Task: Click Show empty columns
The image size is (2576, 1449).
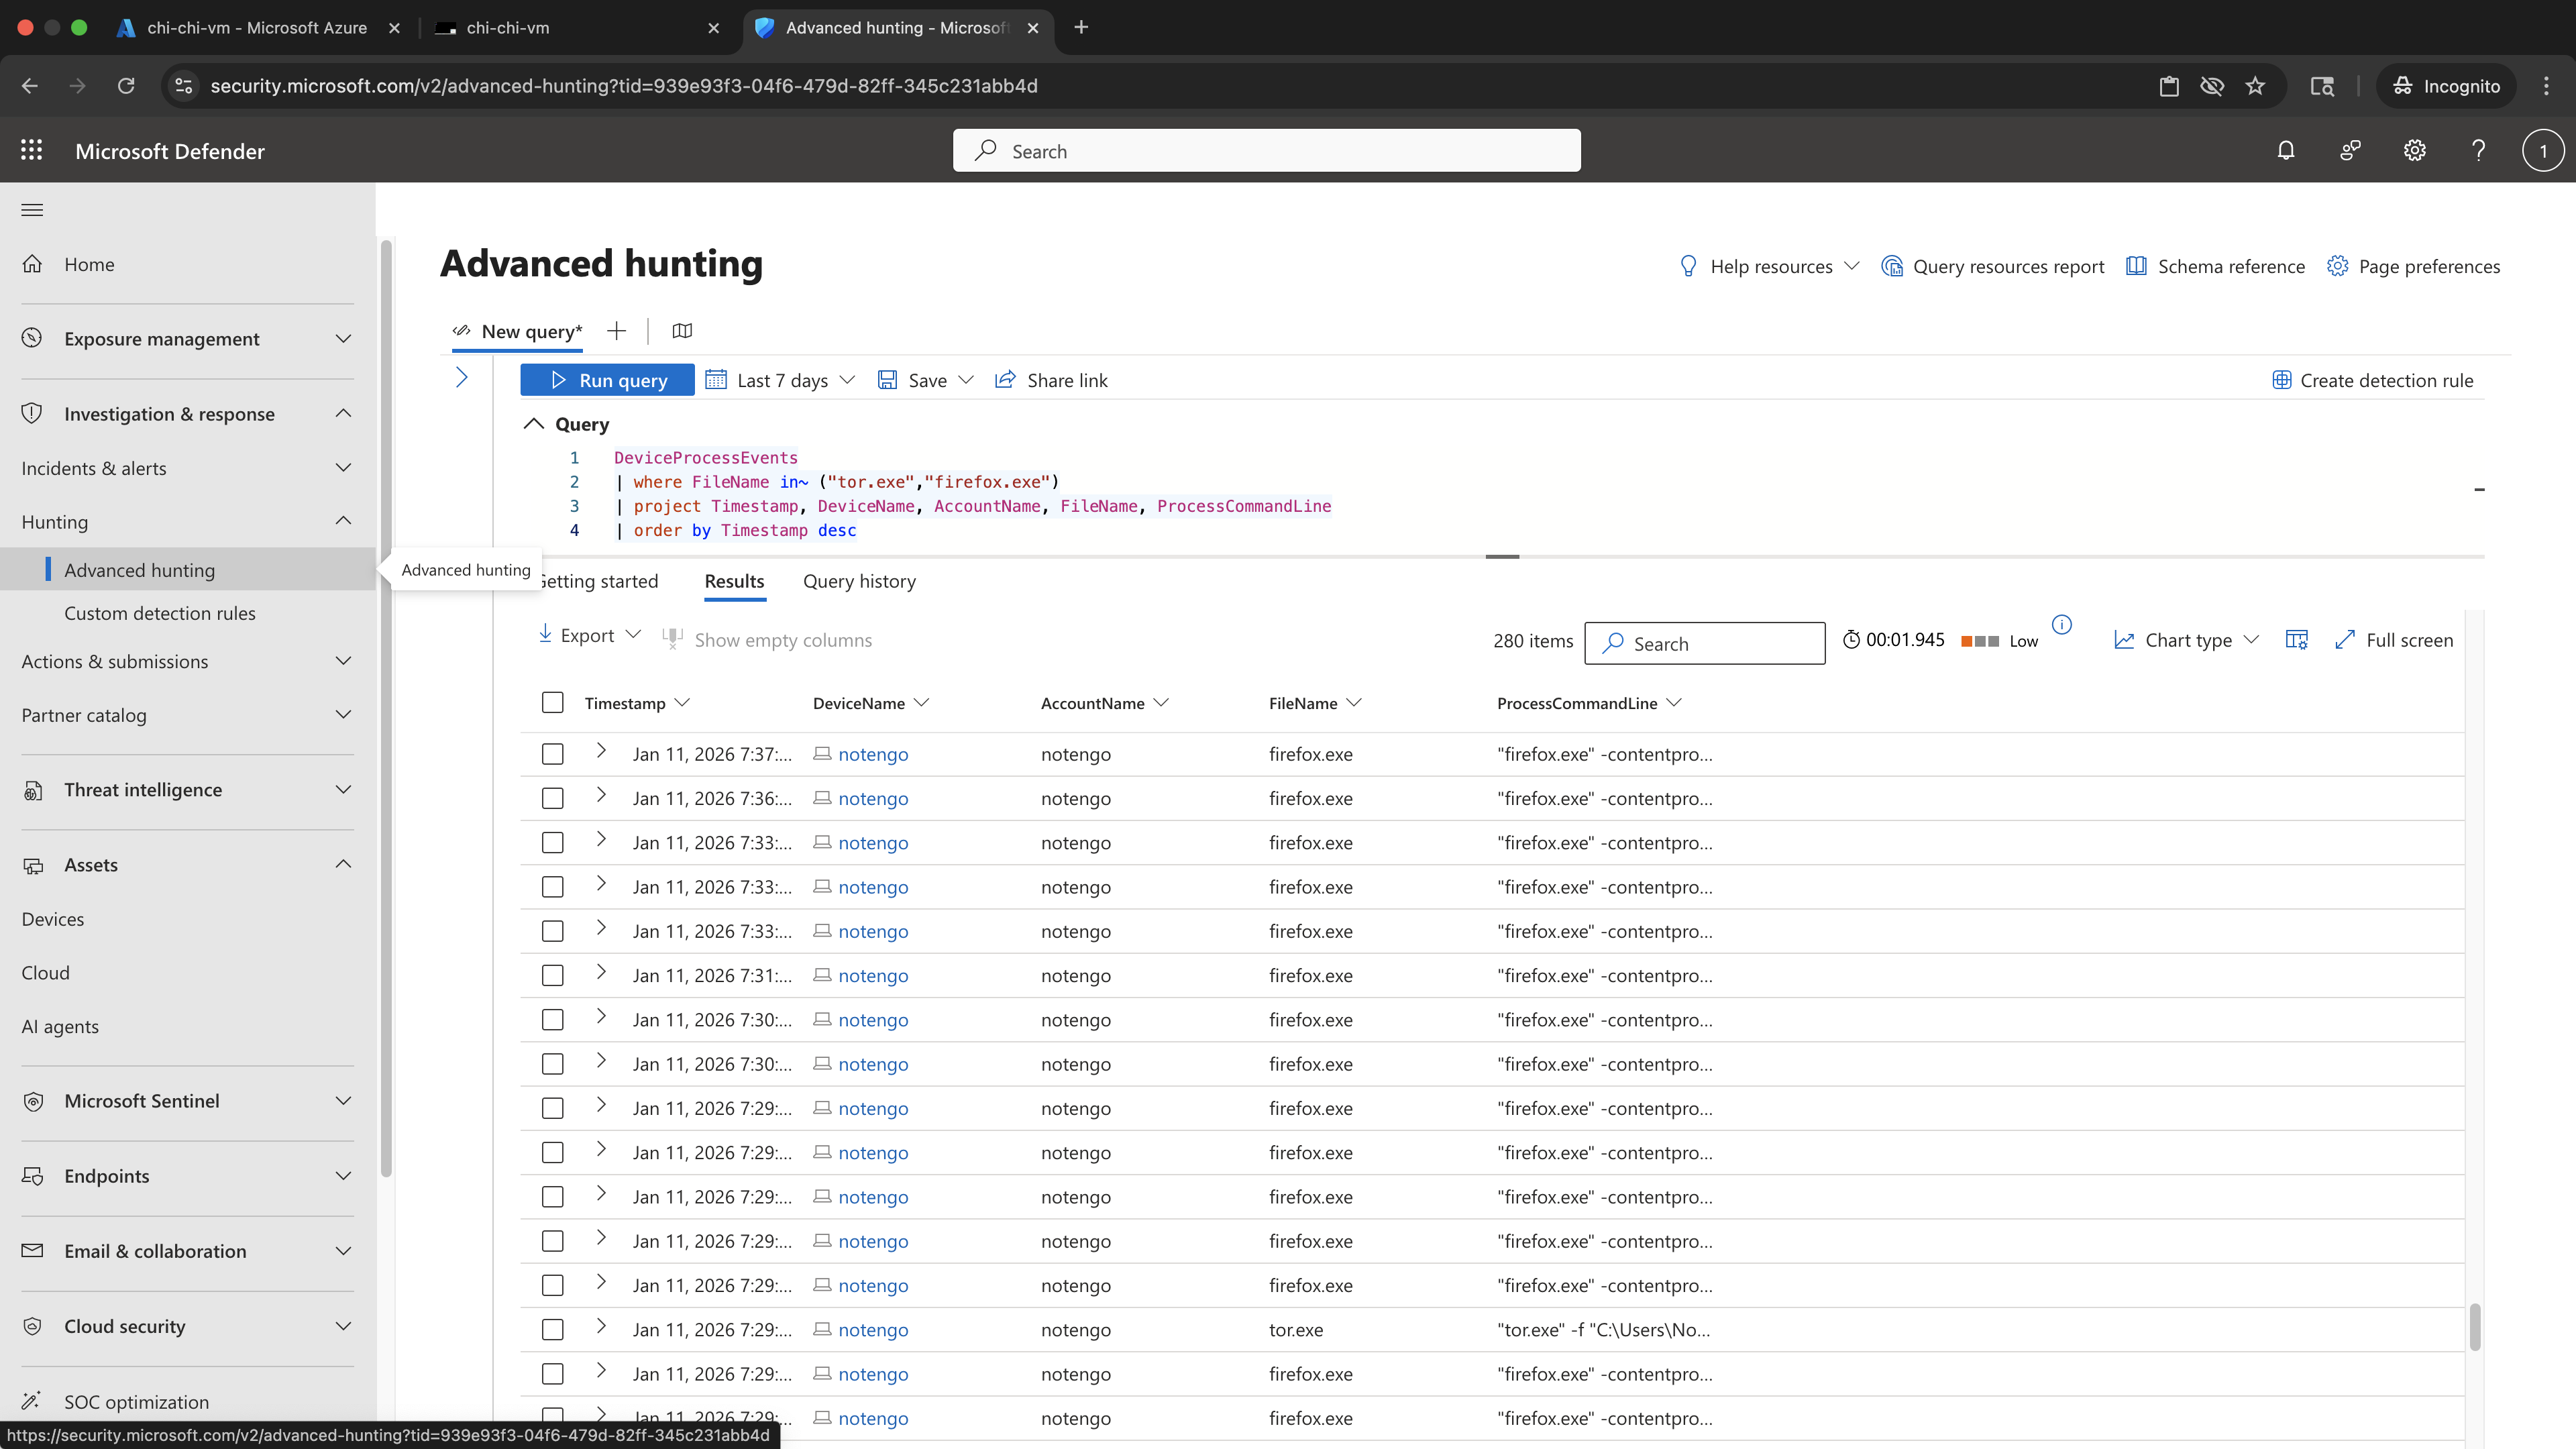Action: click(767, 640)
